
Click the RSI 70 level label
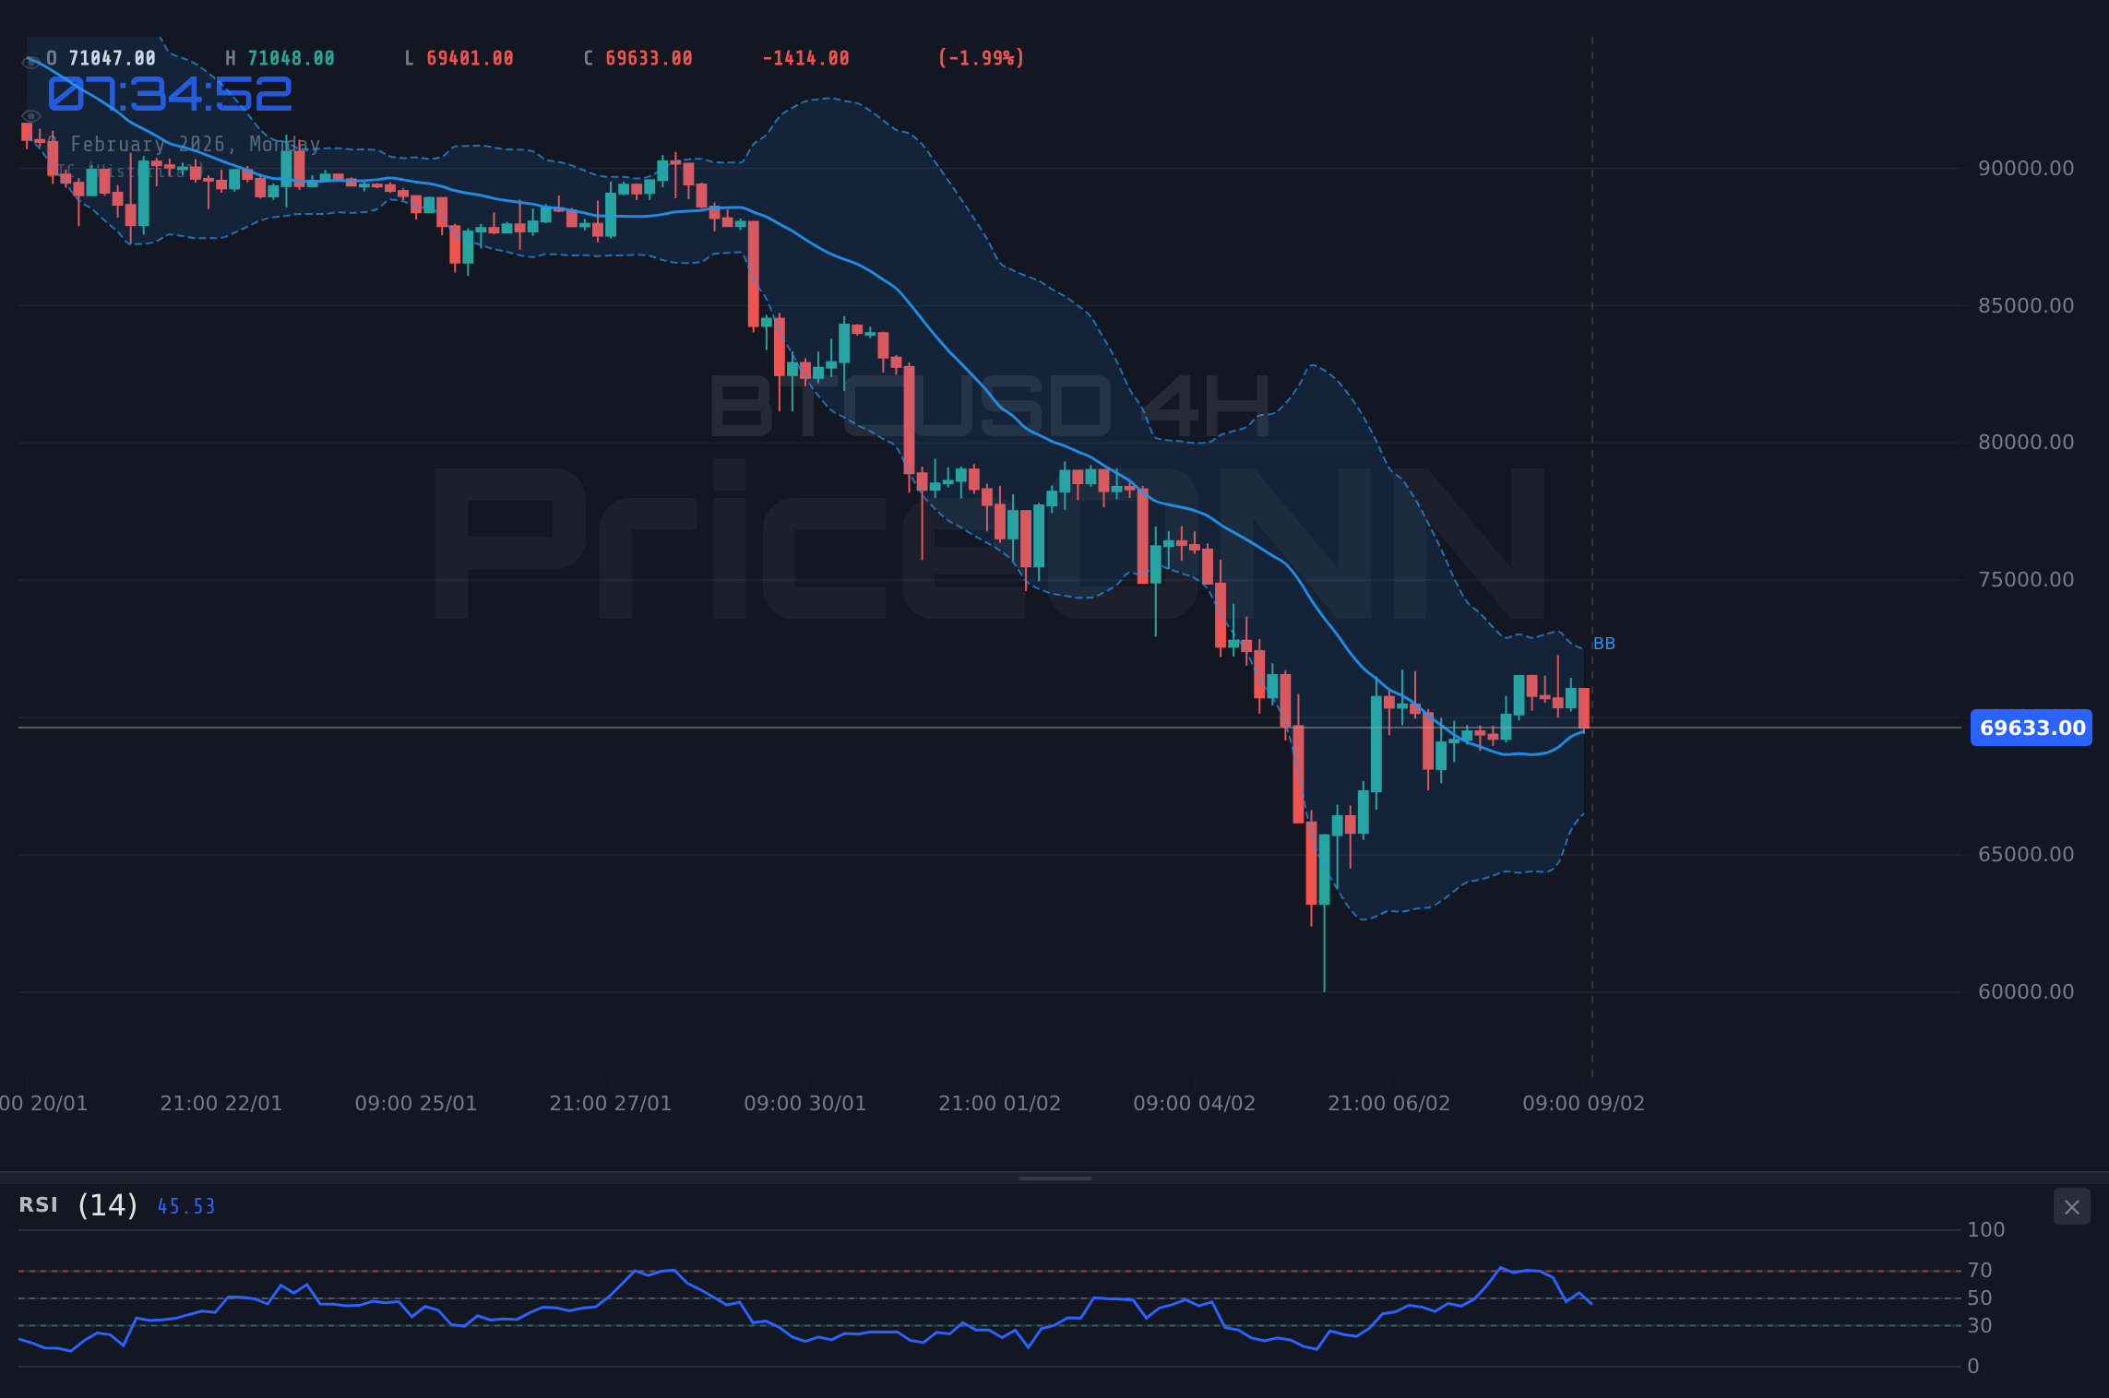[x=1980, y=1271]
